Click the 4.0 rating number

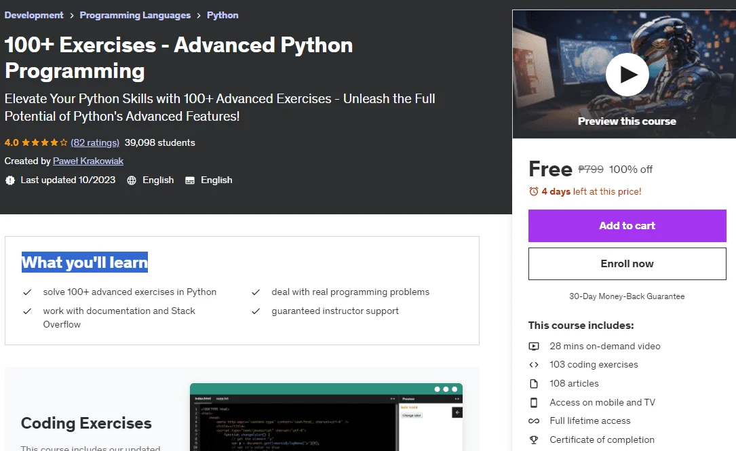coord(12,142)
